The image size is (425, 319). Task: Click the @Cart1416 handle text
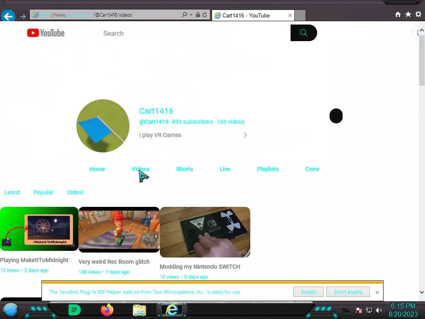click(x=154, y=122)
